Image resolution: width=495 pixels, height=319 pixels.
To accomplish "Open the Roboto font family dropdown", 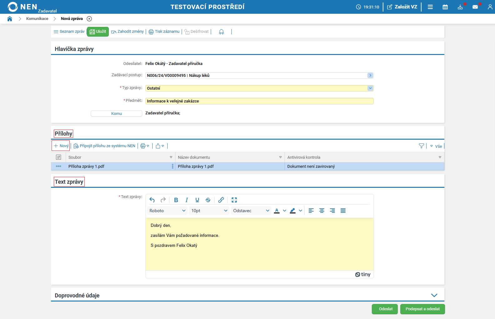I will (167, 211).
